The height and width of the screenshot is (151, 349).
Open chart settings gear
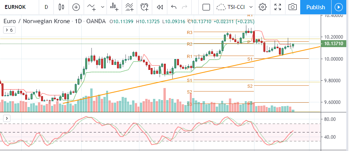263,7
